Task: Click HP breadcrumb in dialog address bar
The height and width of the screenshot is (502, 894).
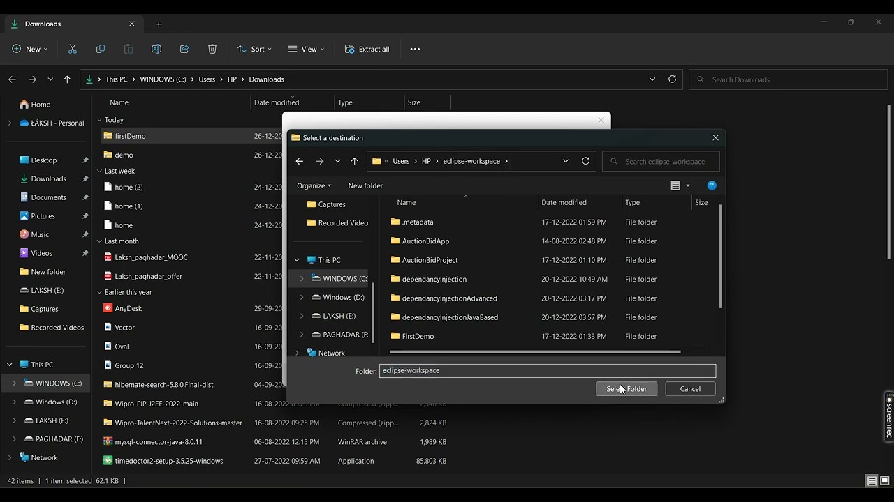Action: click(x=426, y=161)
